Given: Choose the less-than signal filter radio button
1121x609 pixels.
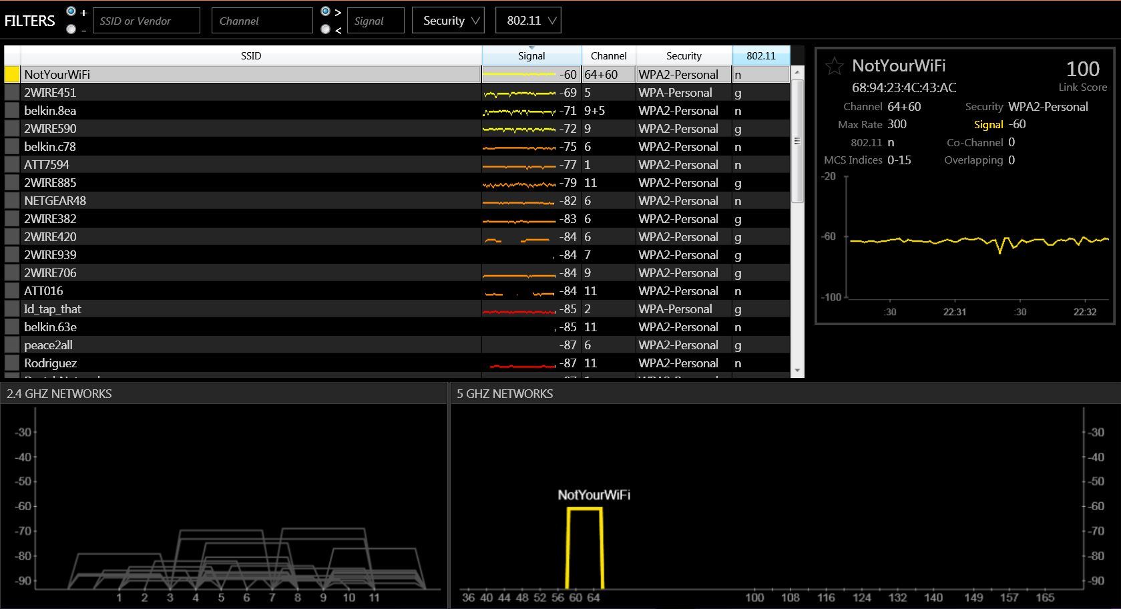Looking at the screenshot, I should (325, 29).
